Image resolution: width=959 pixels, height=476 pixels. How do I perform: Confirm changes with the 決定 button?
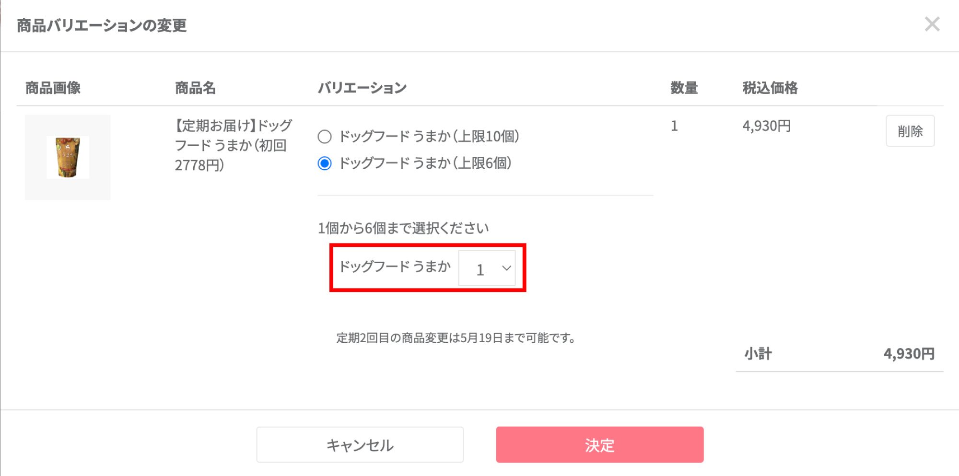pos(599,445)
